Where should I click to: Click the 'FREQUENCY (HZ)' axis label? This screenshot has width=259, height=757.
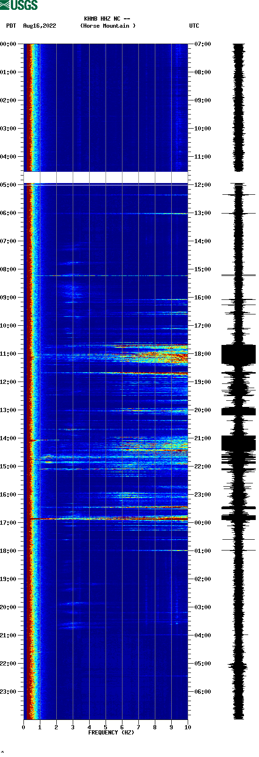[x=111, y=733]
